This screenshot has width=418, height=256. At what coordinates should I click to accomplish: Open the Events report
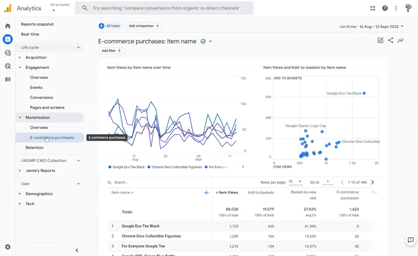click(x=36, y=88)
